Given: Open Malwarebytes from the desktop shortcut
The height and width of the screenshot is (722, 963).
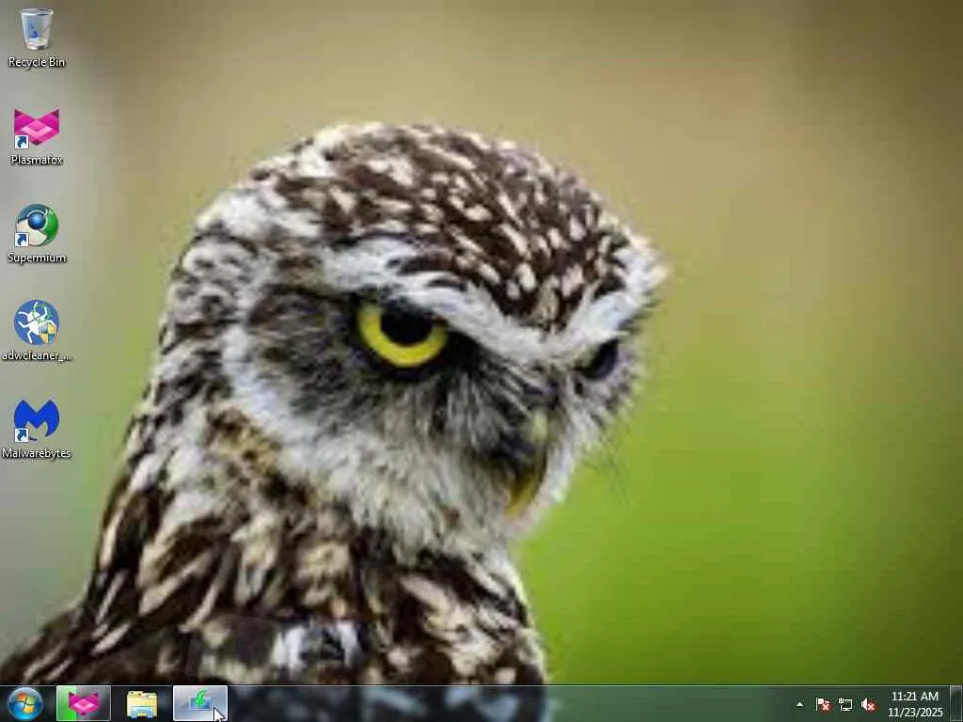Looking at the screenshot, I should coord(37,429).
